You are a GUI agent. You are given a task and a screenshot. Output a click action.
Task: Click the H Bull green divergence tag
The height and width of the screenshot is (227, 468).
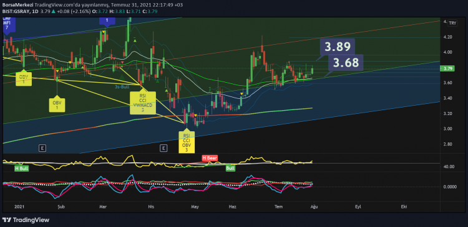tap(21, 169)
